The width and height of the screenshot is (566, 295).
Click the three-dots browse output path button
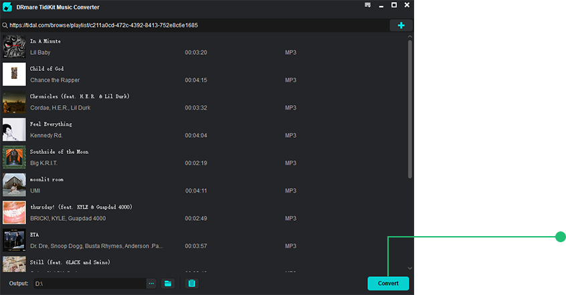pos(151,284)
